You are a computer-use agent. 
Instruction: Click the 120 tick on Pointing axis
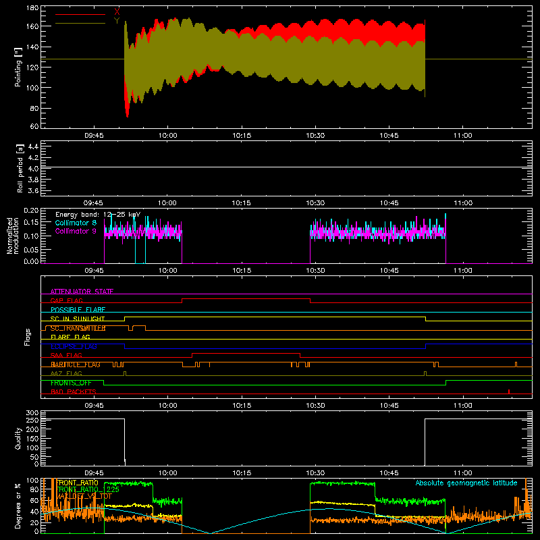point(32,67)
